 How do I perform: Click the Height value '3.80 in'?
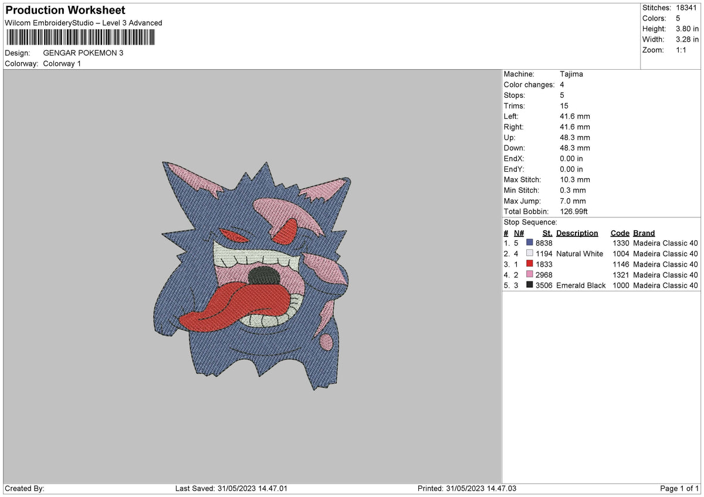[x=687, y=29]
